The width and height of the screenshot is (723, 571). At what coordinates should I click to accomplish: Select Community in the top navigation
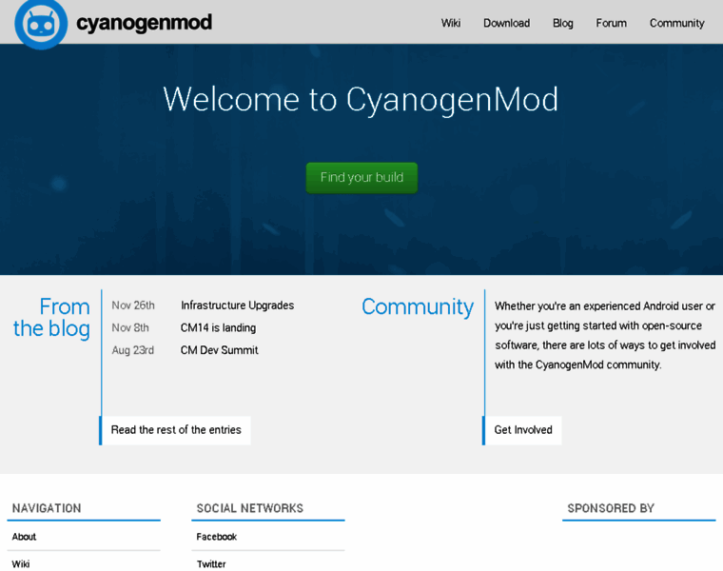(x=677, y=23)
